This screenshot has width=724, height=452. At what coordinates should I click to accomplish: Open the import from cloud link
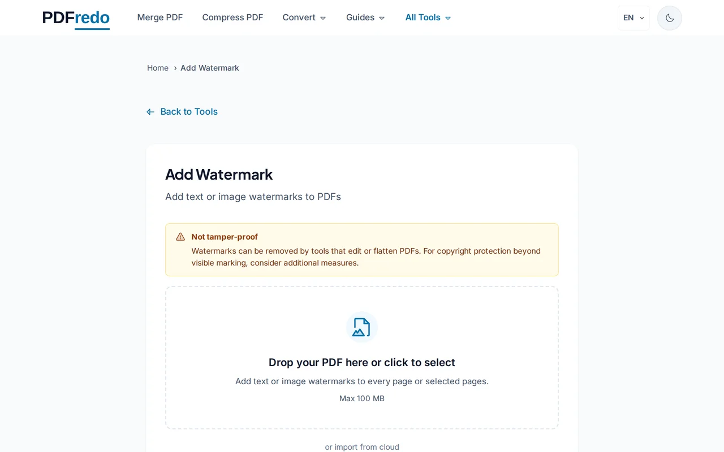click(x=362, y=446)
